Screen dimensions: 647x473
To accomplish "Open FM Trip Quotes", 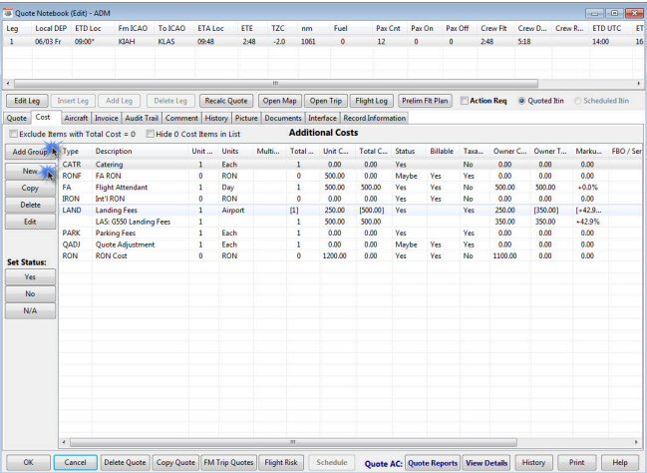I will 228,462.
